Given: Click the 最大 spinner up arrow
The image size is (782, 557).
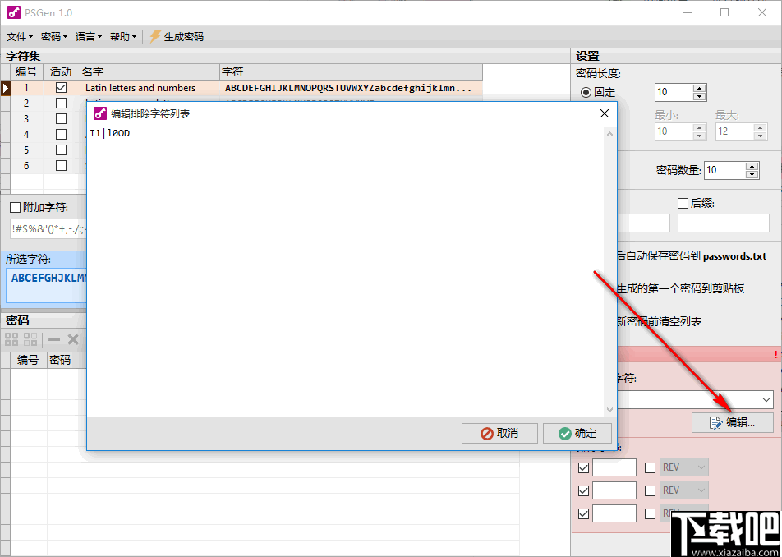Looking at the screenshot, I should 760,127.
